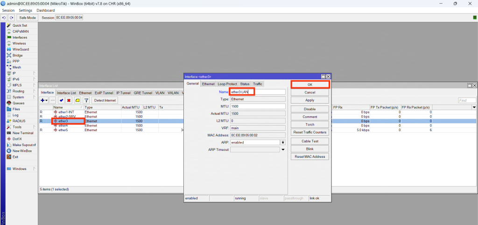
Task: Click the Name input field
Action: [x=257, y=92]
